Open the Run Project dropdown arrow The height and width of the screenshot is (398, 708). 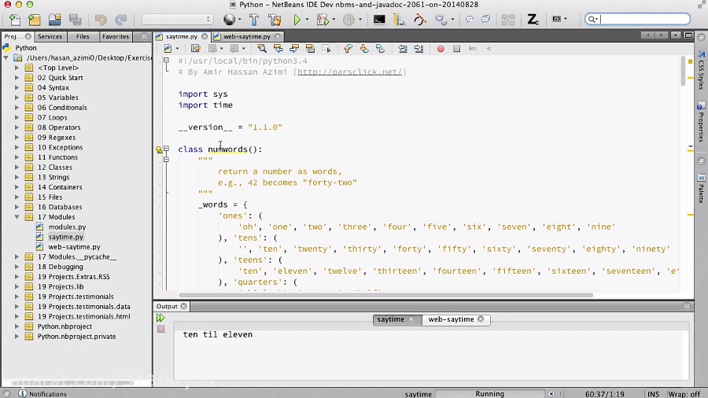click(x=307, y=20)
